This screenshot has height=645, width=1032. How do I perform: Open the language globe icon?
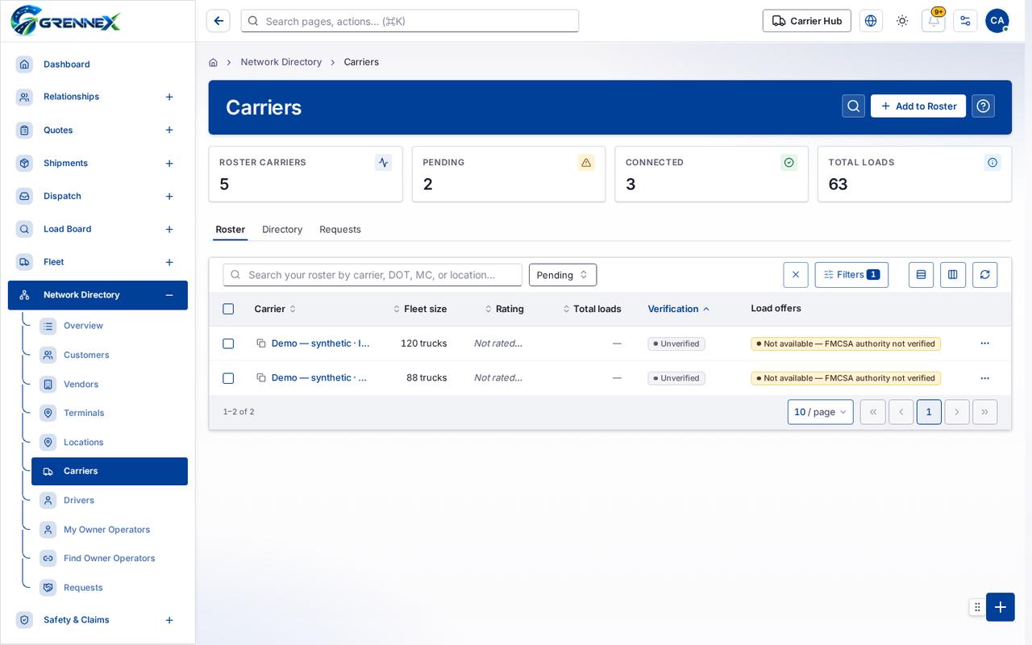point(871,21)
